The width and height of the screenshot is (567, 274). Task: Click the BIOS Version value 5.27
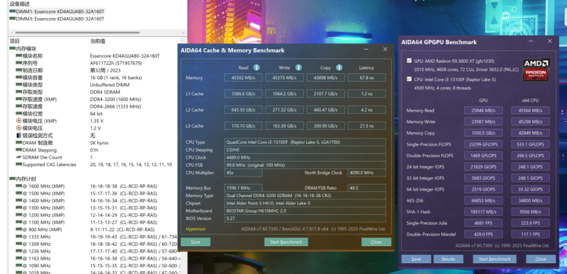(305, 218)
